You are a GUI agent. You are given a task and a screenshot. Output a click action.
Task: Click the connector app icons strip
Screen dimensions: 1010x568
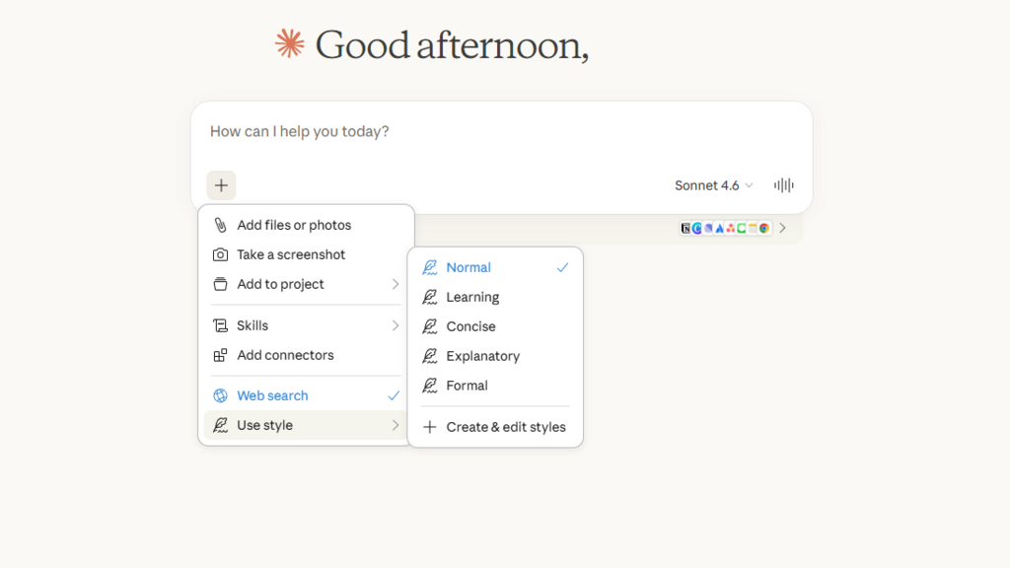[x=725, y=228]
